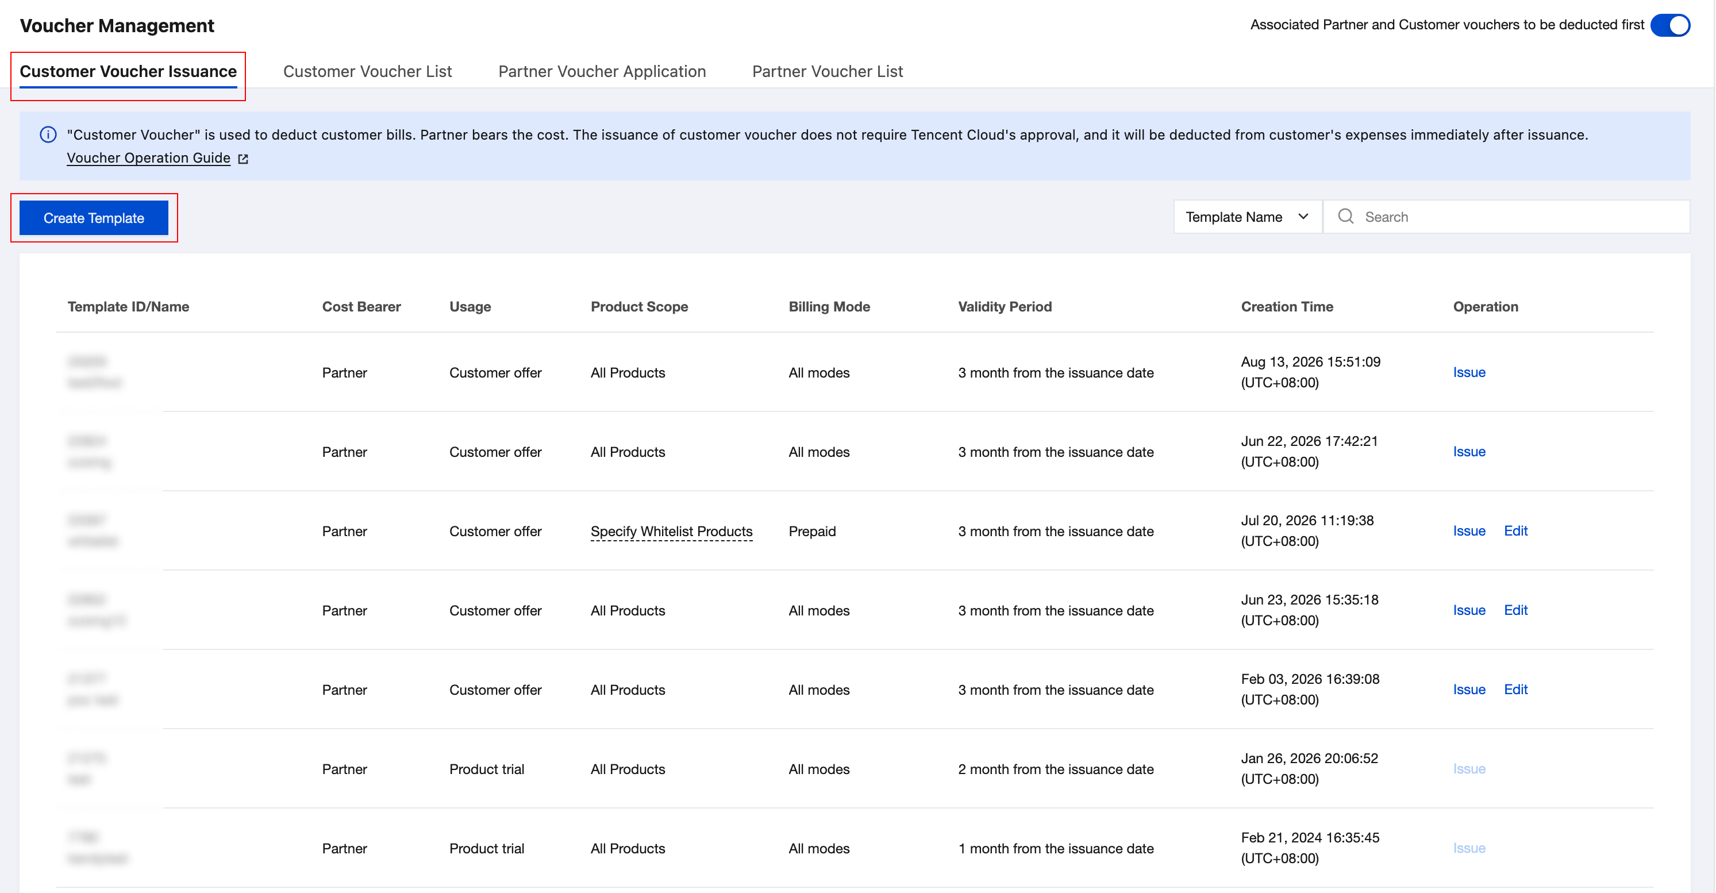Click the Voucher Management page title
Viewport: 1716px width, 893px height.
pos(117,25)
